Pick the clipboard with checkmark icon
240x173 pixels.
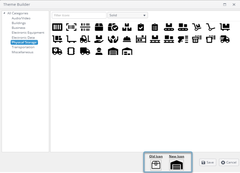[x=141, y=27]
